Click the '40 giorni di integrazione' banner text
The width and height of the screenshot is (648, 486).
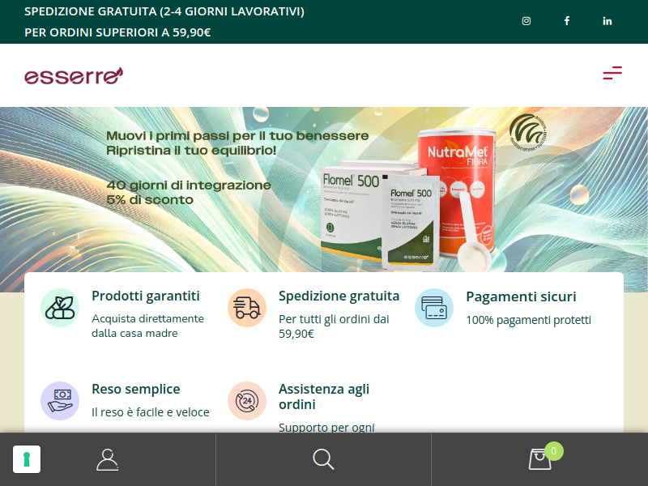tap(189, 185)
